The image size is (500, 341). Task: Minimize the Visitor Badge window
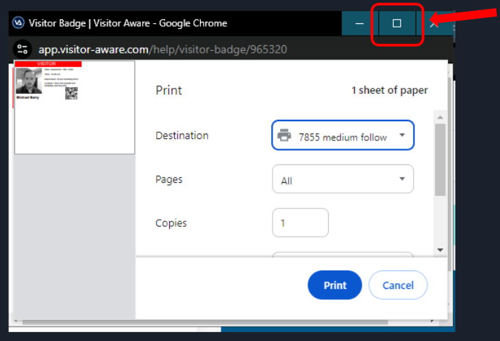point(360,23)
